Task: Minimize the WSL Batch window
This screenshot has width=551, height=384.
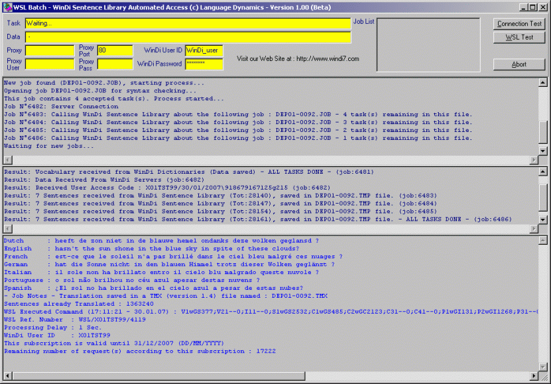Action: coord(524,7)
